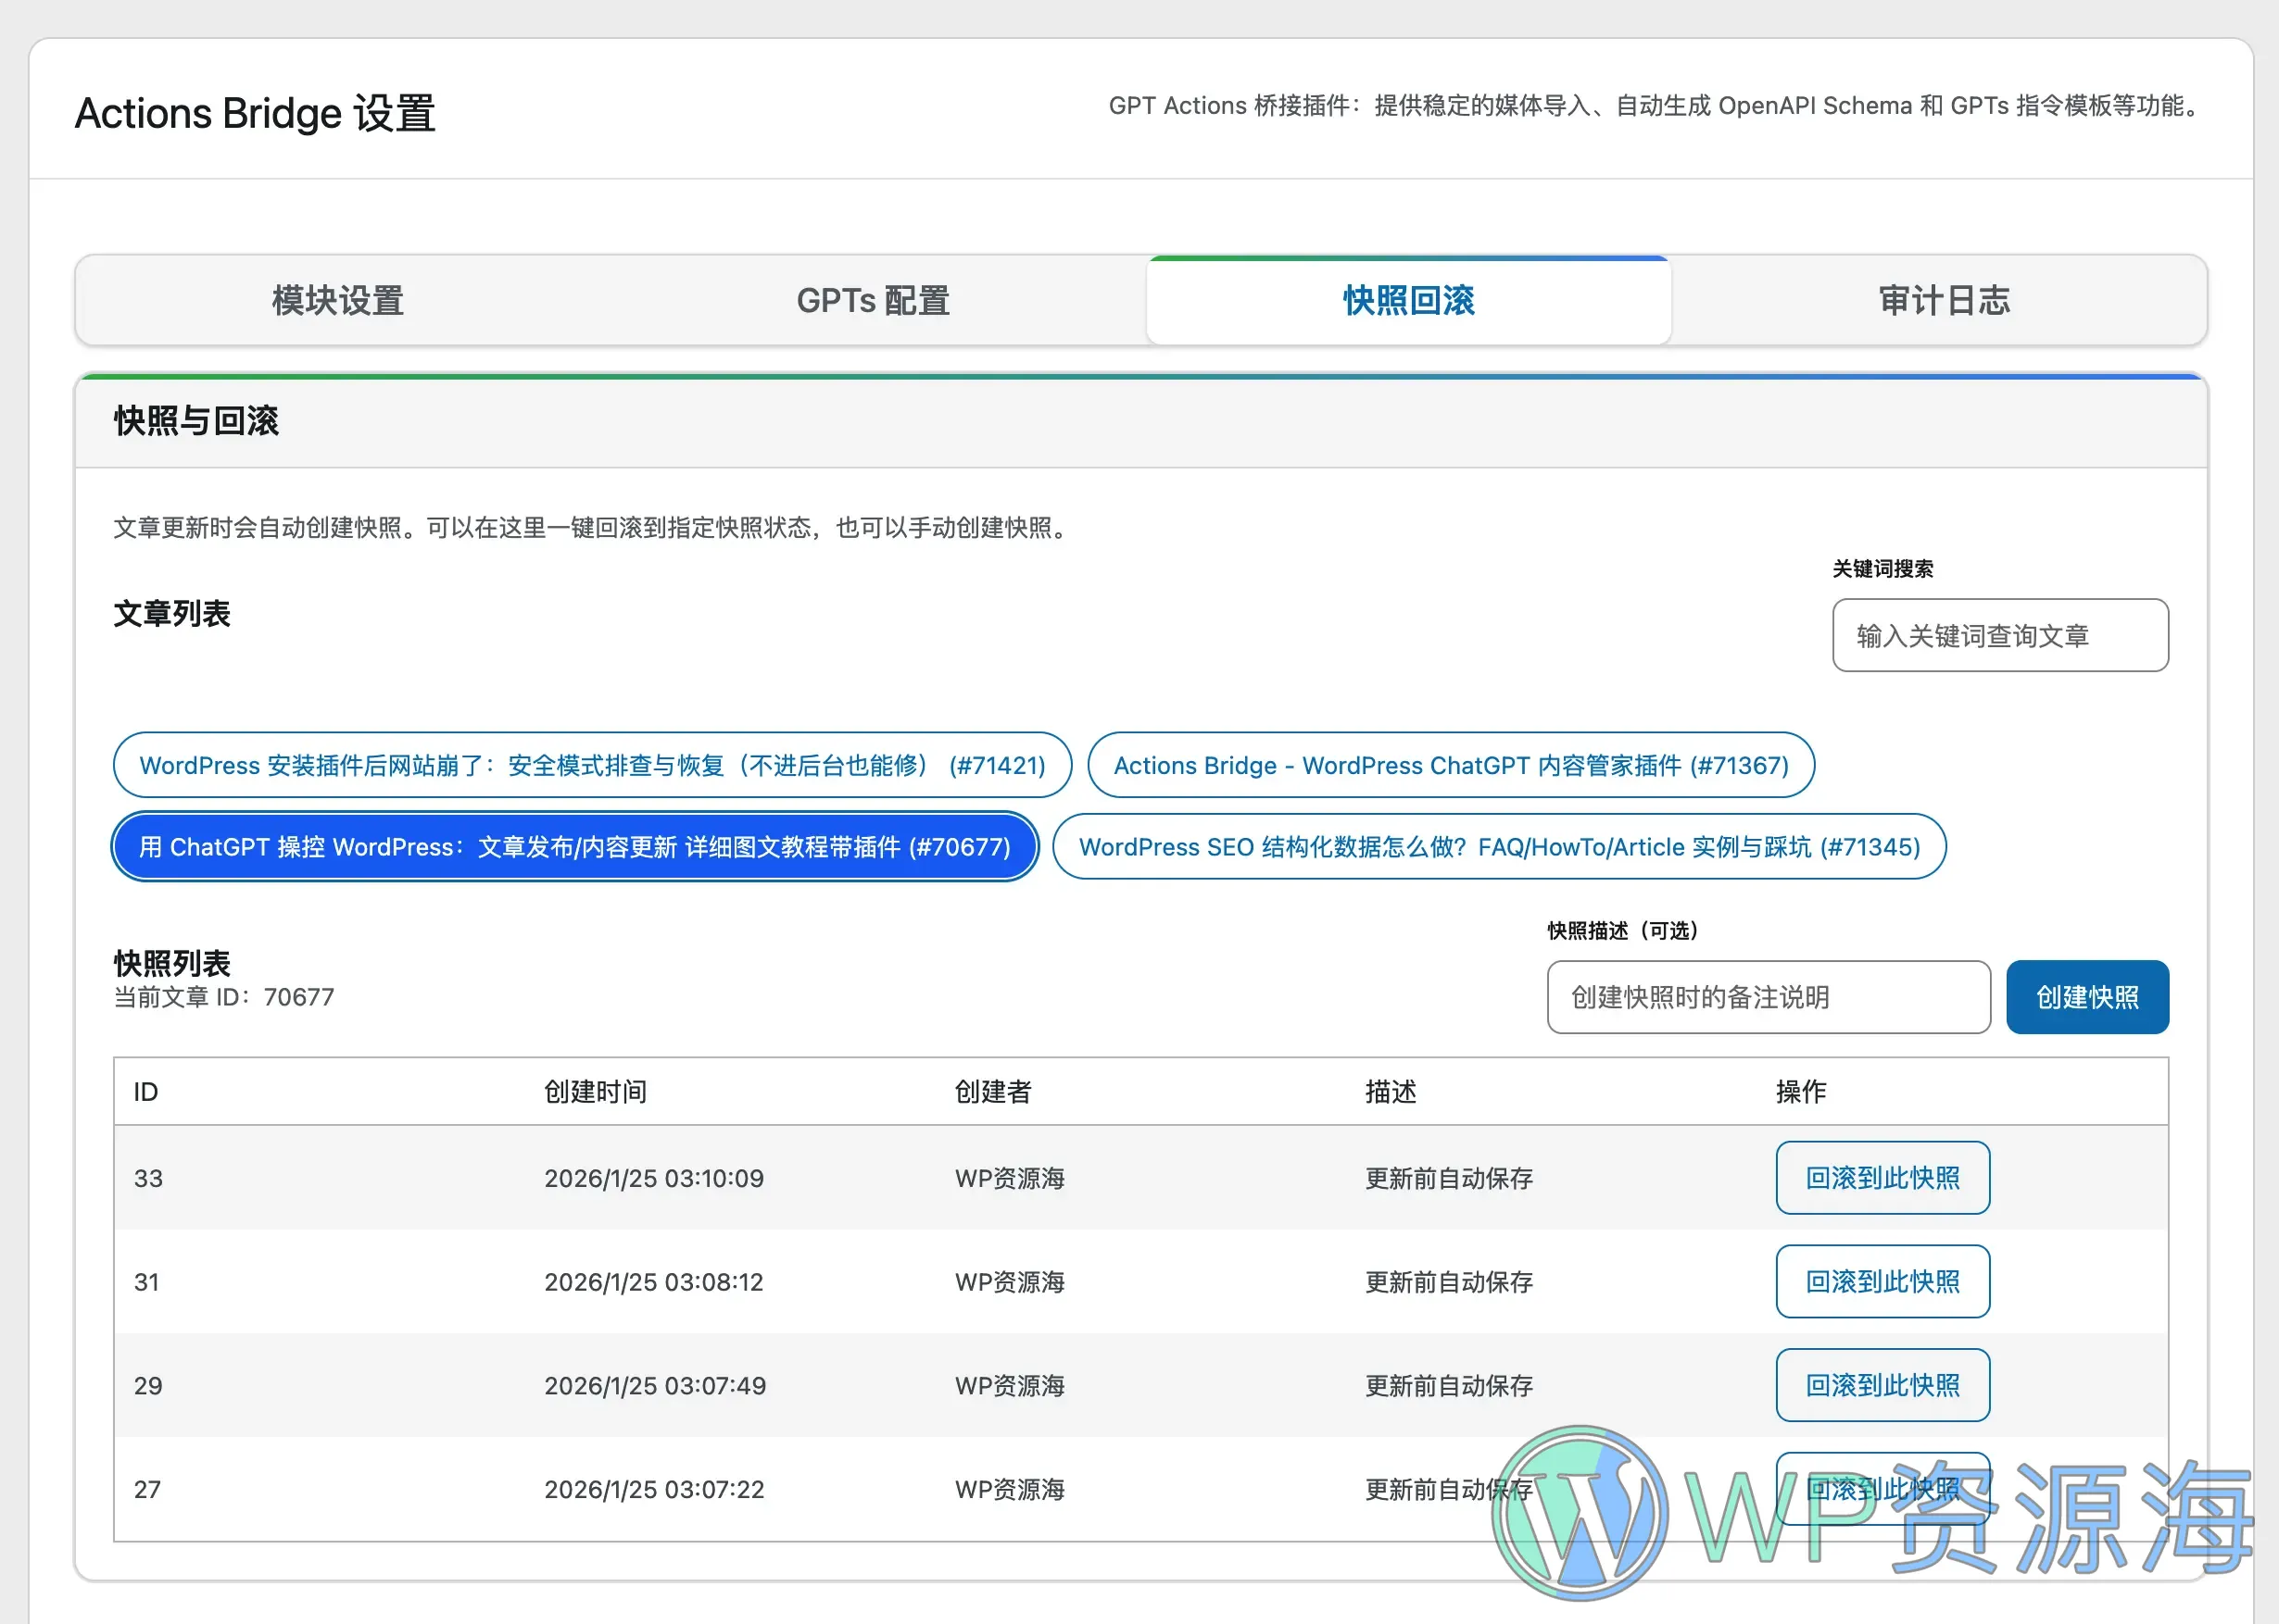Click the 快照与回滚 panel header
This screenshot has height=1624, width=2279.
[196, 421]
